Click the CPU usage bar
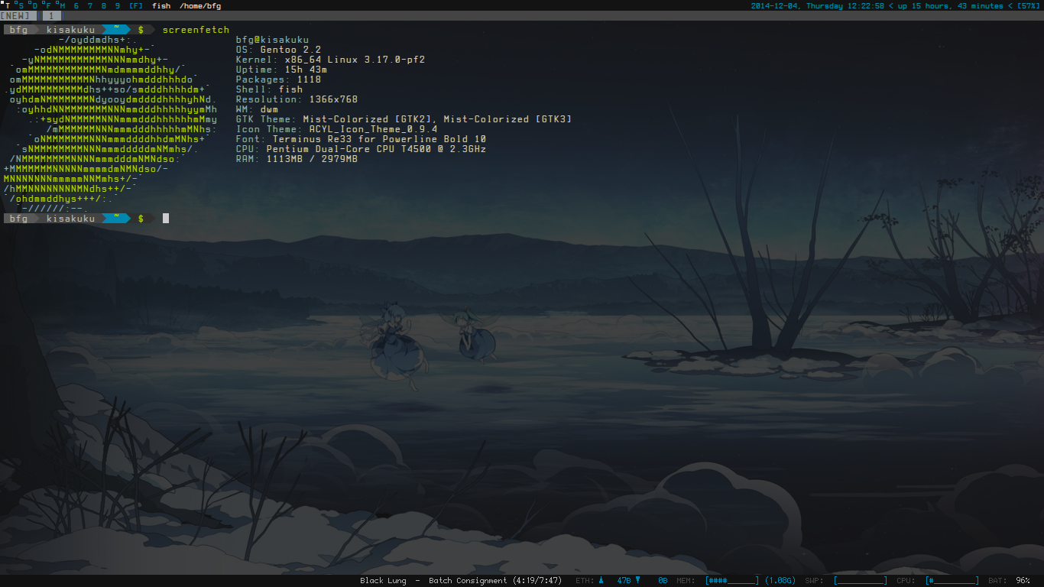 point(952,581)
